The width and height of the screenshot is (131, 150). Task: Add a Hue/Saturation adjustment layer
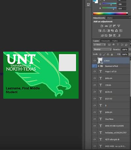100,31
